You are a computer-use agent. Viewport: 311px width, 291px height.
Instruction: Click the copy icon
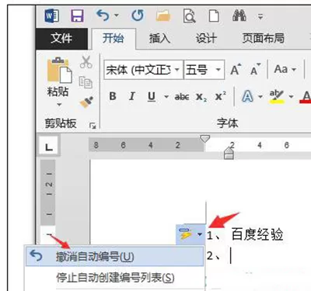(x=86, y=82)
